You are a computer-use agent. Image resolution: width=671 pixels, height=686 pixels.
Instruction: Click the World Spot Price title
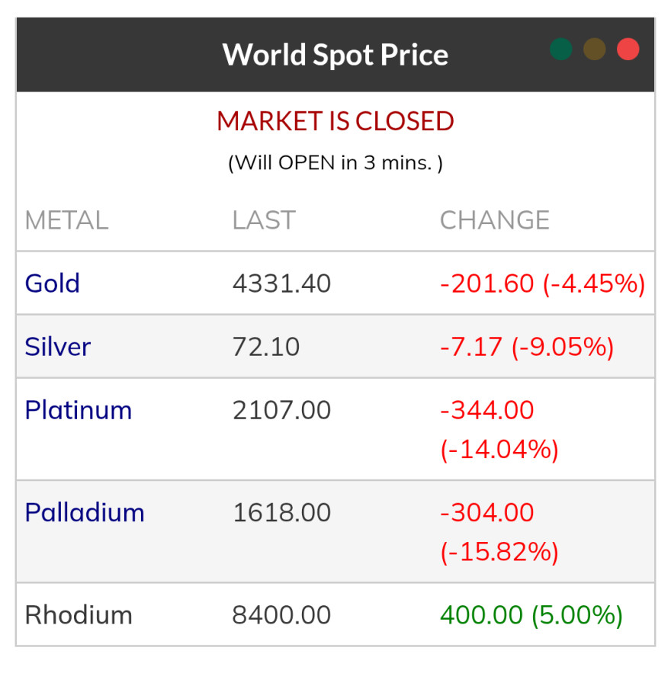[335, 55]
